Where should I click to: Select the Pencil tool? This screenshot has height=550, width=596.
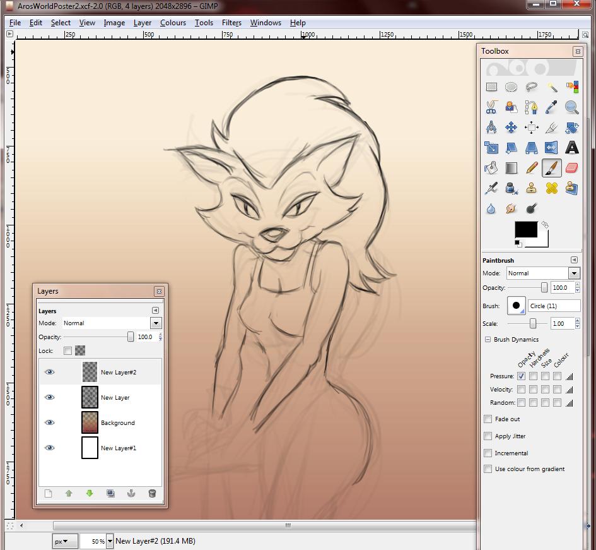tap(532, 168)
